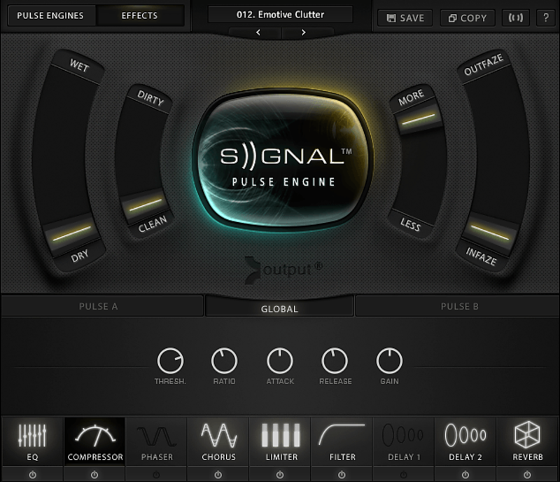Screen dimensions: 560x482
Task: Toggle Reverb power button
Action: (527, 475)
